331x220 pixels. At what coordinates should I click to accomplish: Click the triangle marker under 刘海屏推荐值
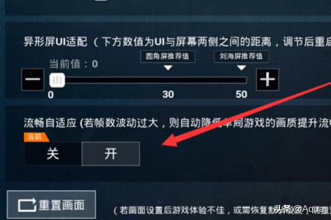[242, 68]
